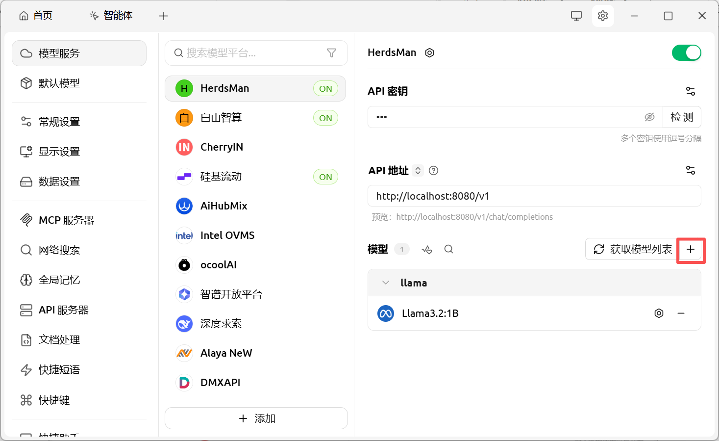The image size is (719, 441).
Task: Collapse the llama model group
Action: coord(386,283)
